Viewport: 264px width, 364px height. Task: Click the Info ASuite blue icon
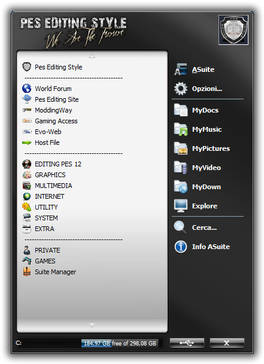[180, 247]
